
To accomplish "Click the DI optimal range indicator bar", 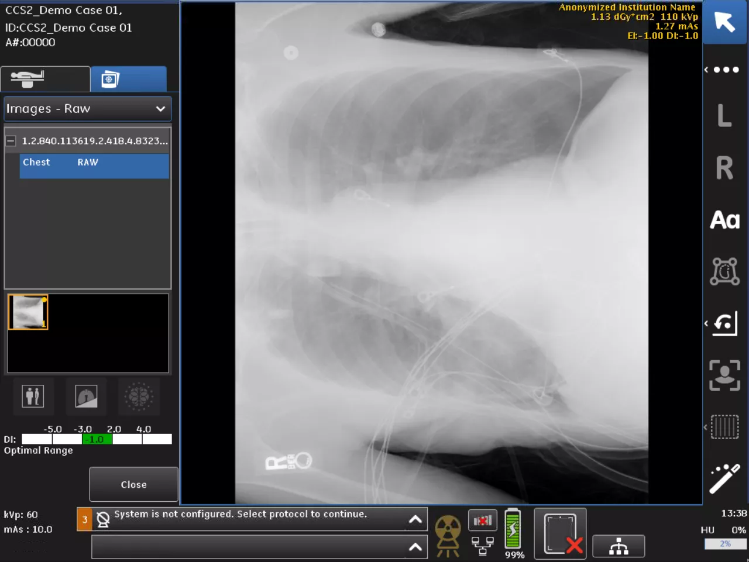I will [x=97, y=439].
